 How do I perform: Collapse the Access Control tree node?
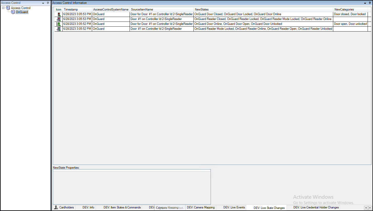[x=3, y=8]
